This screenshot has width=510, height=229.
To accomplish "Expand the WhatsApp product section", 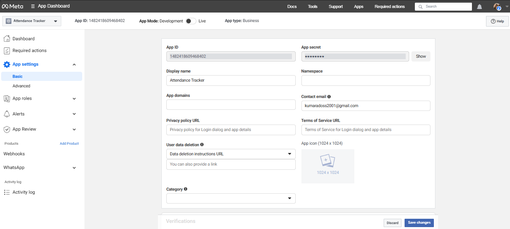I will (40, 167).
